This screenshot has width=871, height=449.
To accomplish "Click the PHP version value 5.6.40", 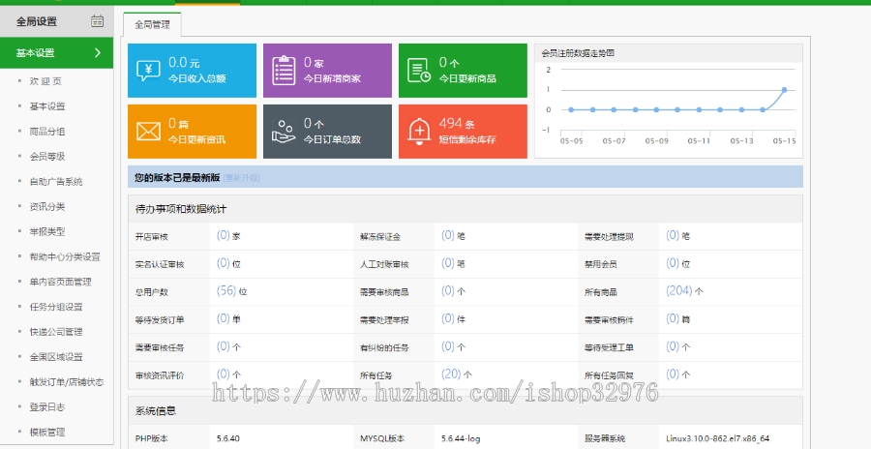I will [228, 438].
